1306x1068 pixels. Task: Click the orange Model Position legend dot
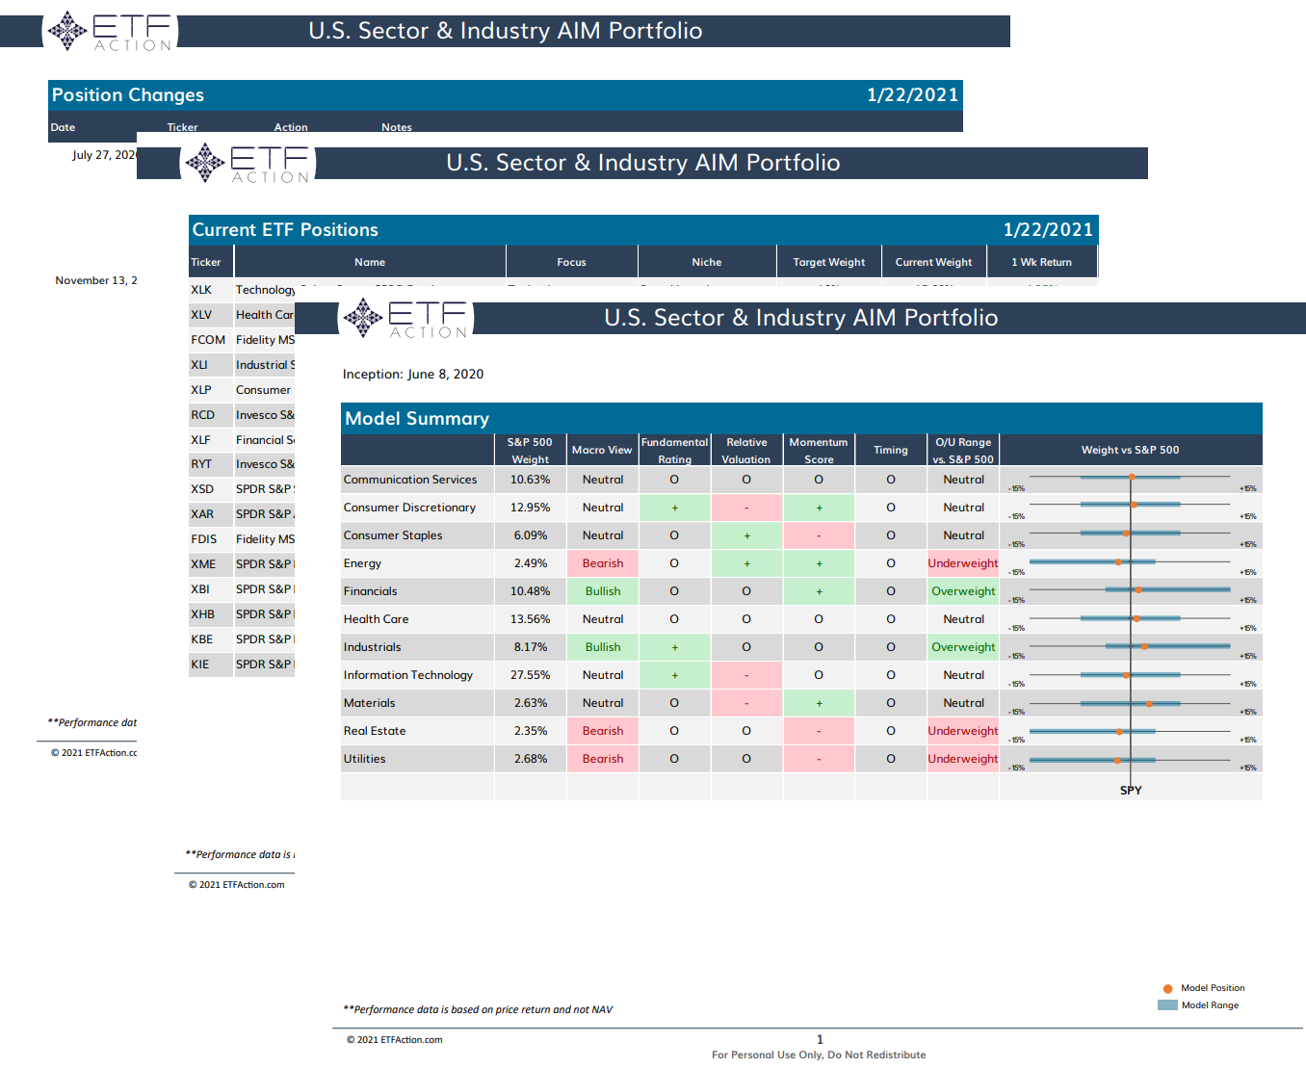click(x=1167, y=988)
